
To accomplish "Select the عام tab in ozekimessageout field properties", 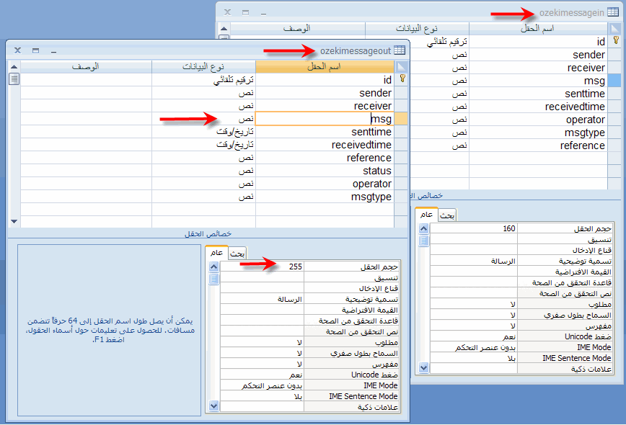I will [x=217, y=253].
